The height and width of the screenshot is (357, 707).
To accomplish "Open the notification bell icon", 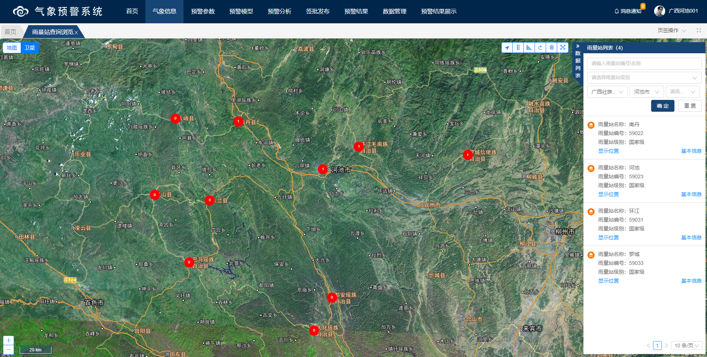I will (616, 11).
